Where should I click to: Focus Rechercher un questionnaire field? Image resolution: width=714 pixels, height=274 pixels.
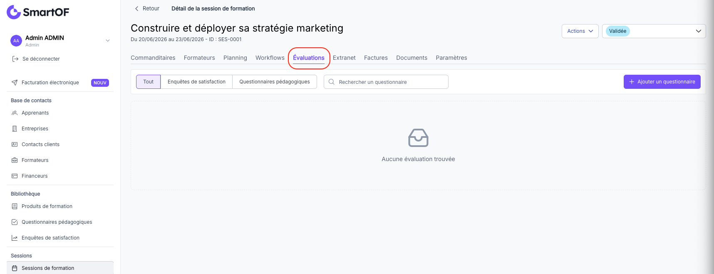pyautogui.click(x=386, y=82)
